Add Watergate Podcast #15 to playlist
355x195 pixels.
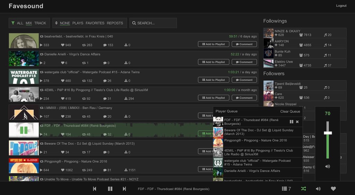coord(214,80)
